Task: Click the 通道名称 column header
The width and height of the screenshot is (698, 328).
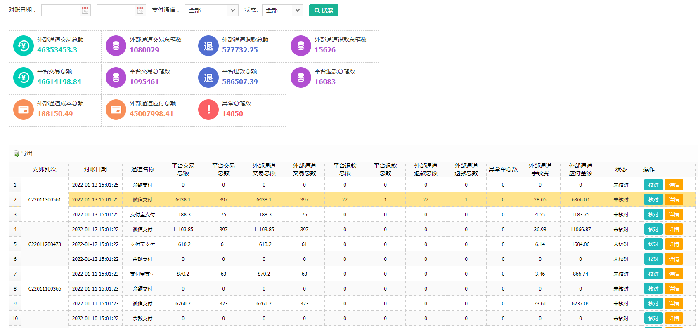Action: [142, 169]
